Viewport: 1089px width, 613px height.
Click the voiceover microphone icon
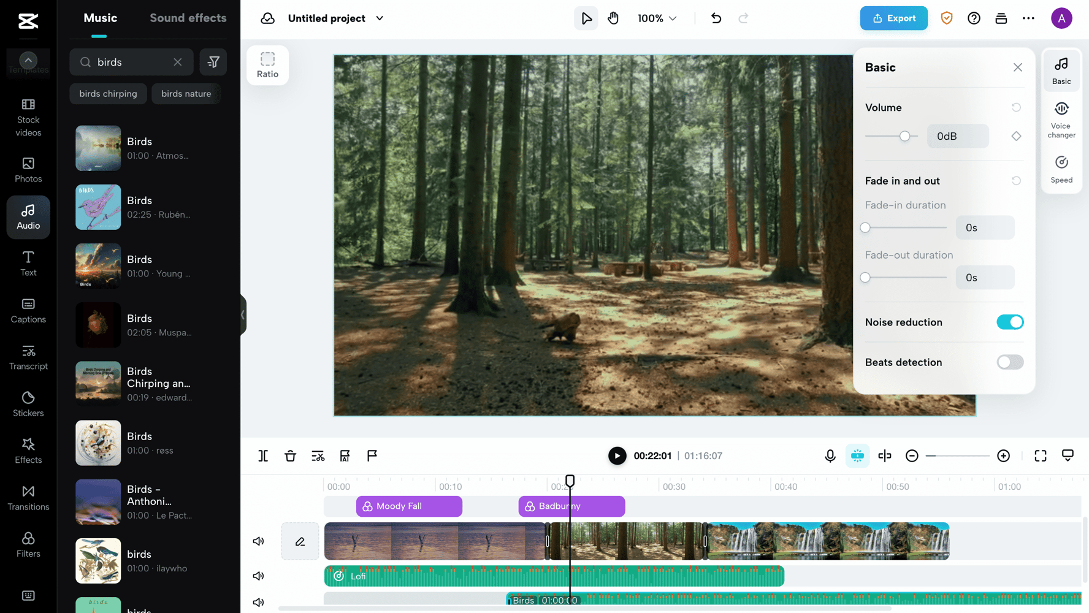click(x=830, y=455)
